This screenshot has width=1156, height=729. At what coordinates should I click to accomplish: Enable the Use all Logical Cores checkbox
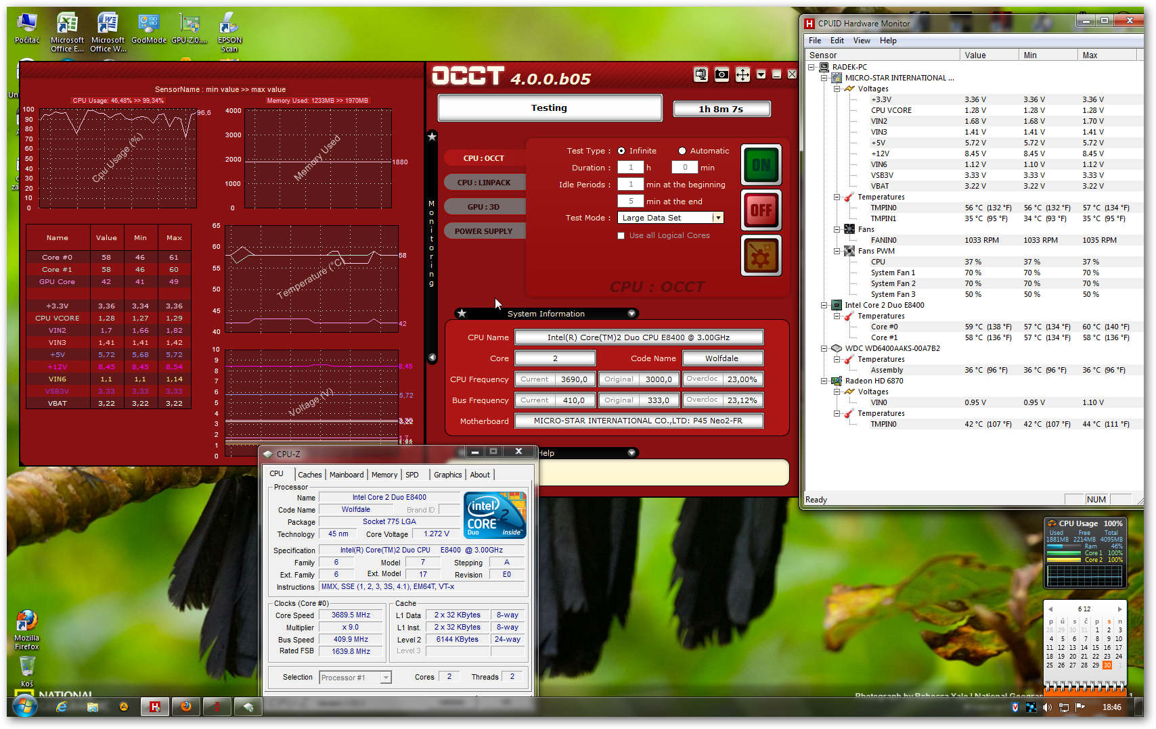621,235
